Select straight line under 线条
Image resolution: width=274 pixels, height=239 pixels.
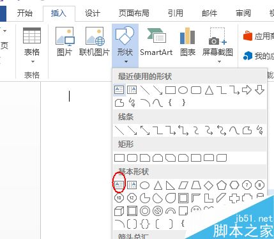coord(119,130)
